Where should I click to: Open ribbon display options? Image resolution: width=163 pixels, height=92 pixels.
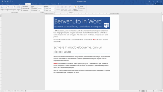point(149,1)
